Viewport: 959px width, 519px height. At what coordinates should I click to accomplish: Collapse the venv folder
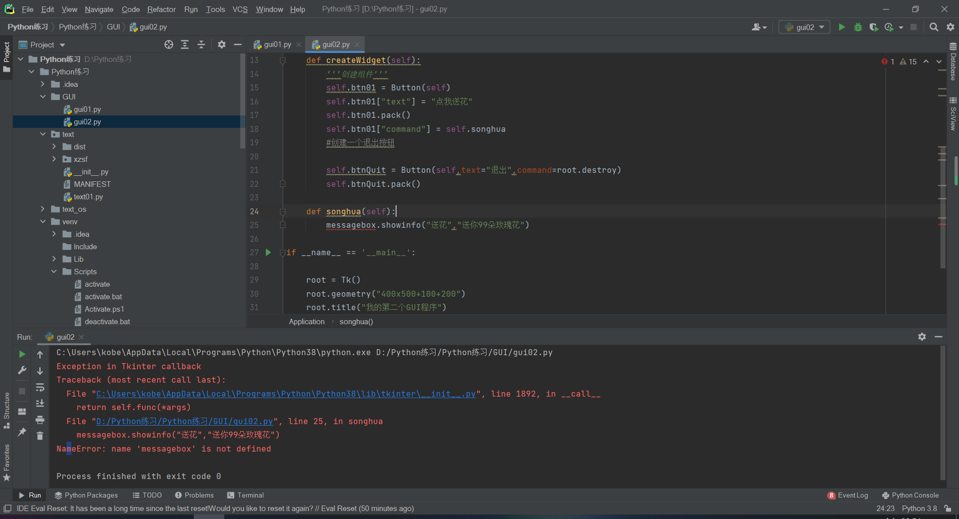[x=43, y=221]
